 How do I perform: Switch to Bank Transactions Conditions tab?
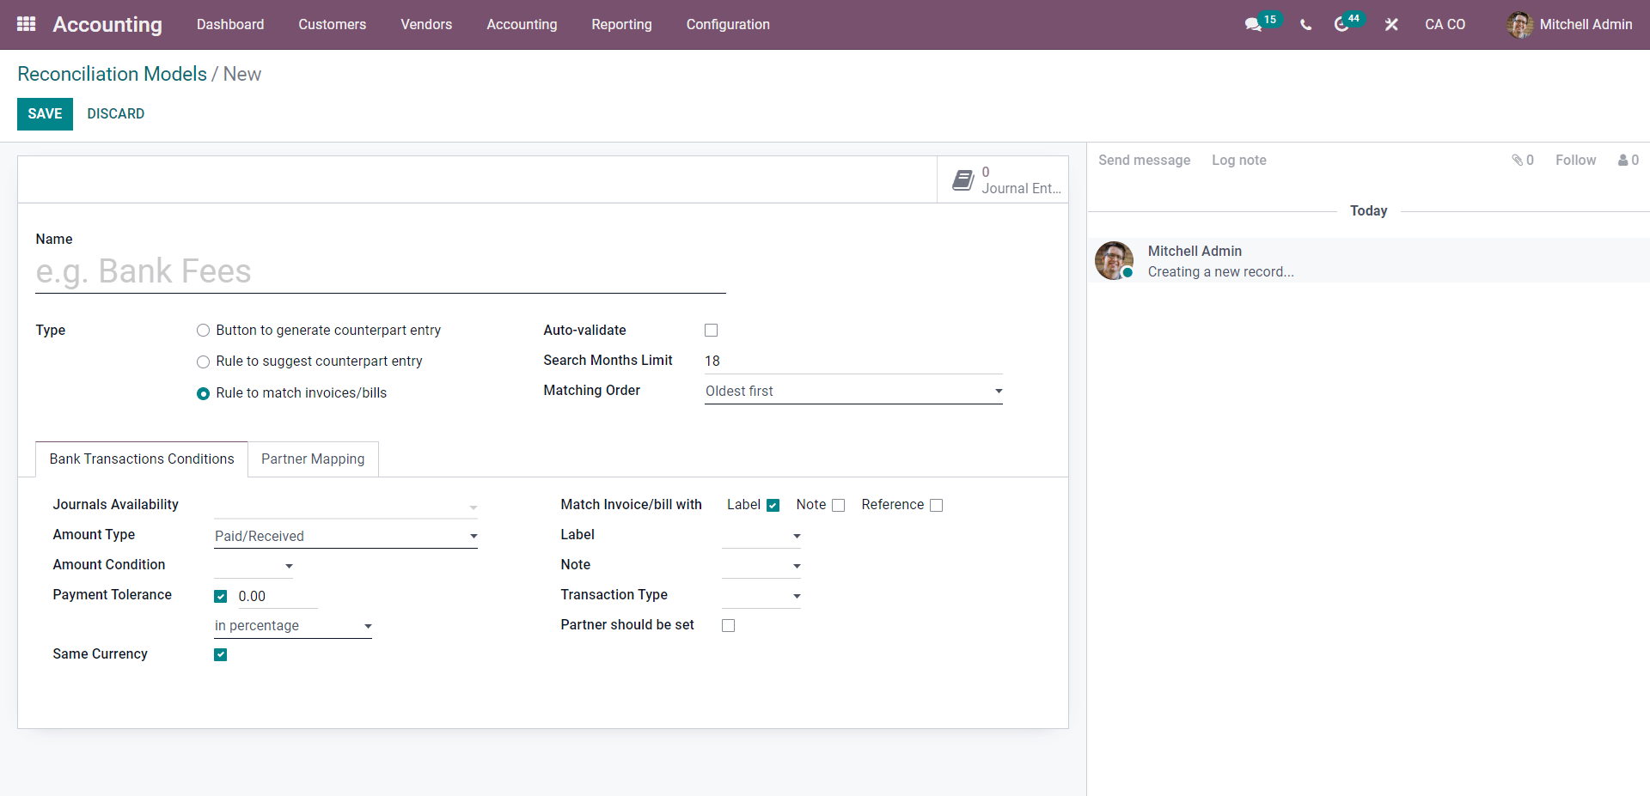tap(142, 459)
